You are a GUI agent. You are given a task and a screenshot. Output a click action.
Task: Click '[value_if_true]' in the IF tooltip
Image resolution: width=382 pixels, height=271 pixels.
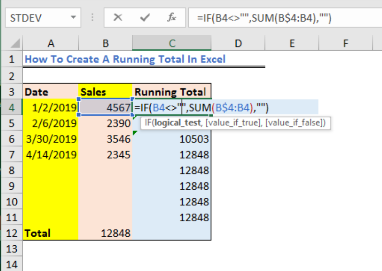(x=233, y=123)
